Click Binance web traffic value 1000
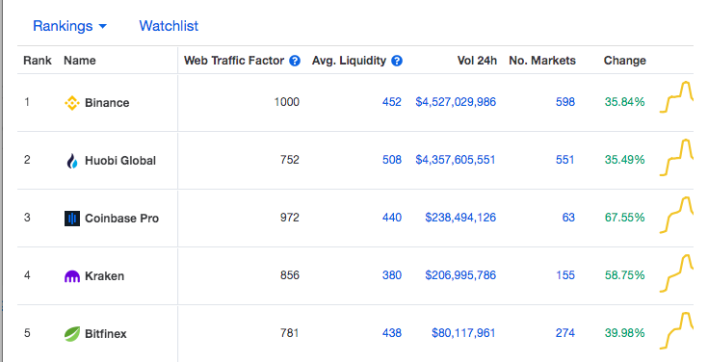Screen dimensions: 708x362 pos(287,102)
